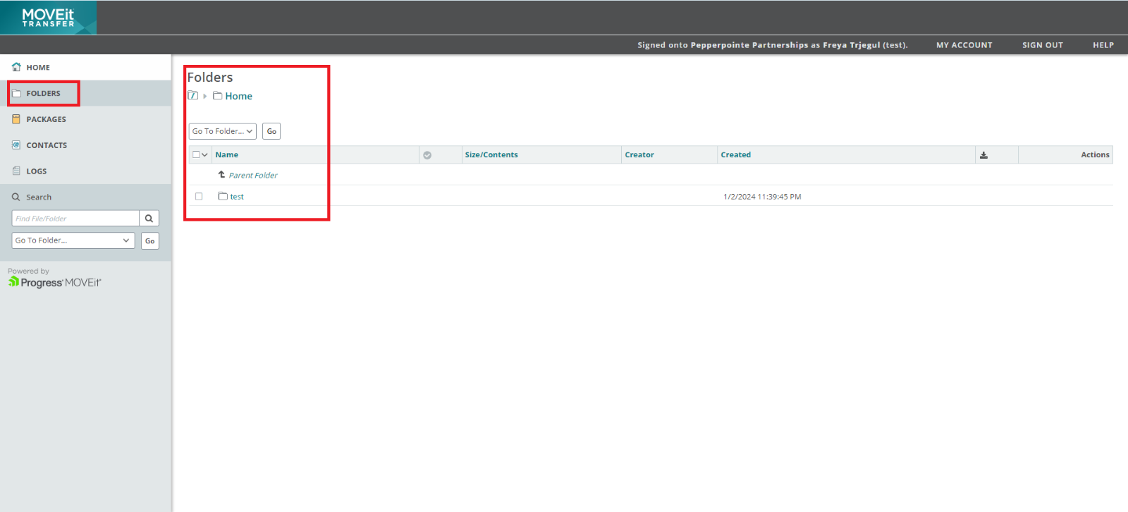Open MY ACCOUNT in top bar
The height and width of the screenshot is (512, 1128).
pyautogui.click(x=964, y=45)
